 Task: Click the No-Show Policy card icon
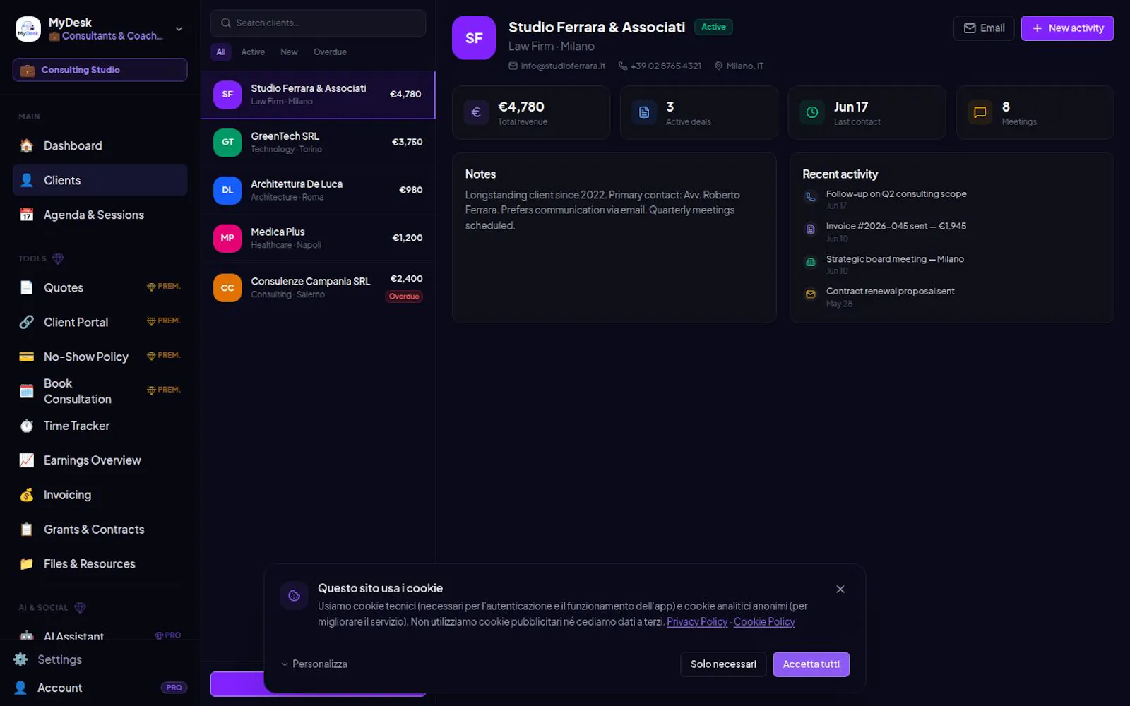point(27,357)
